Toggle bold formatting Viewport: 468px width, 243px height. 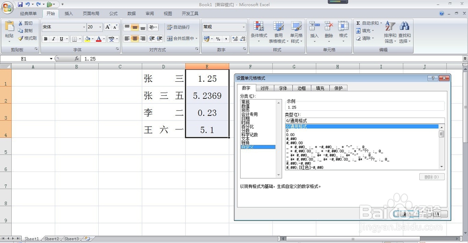pyautogui.click(x=46, y=39)
